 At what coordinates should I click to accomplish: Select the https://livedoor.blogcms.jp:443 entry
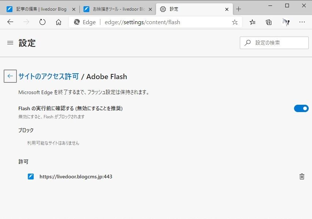tap(76, 177)
